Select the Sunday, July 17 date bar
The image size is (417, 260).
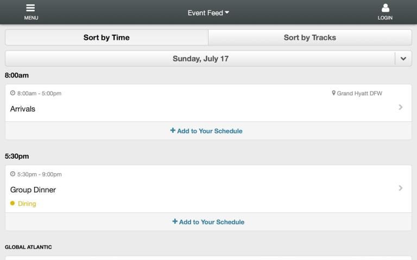point(200,58)
